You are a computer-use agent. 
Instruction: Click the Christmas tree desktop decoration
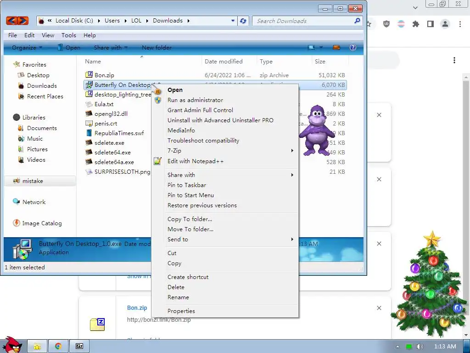tap(429, 285)
